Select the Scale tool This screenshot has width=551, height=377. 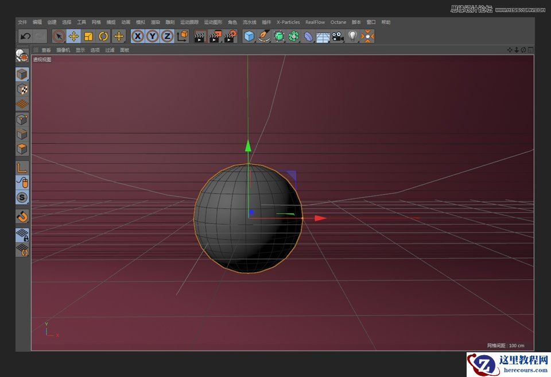pyautogui.click(x=88, y=36)
